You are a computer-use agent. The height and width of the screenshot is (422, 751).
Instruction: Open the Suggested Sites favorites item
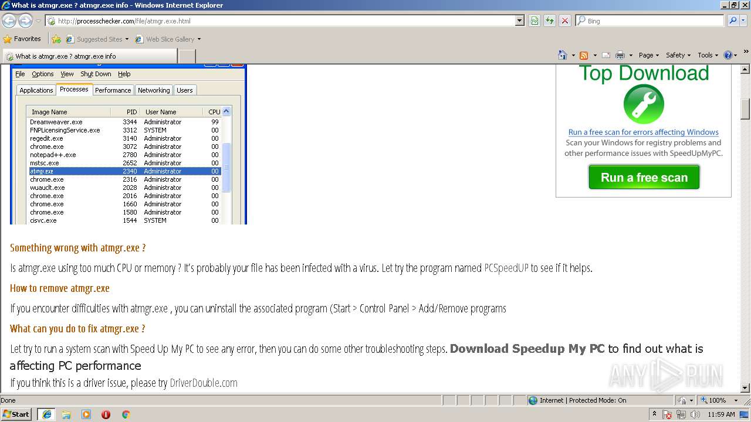[x=97, y=39]
